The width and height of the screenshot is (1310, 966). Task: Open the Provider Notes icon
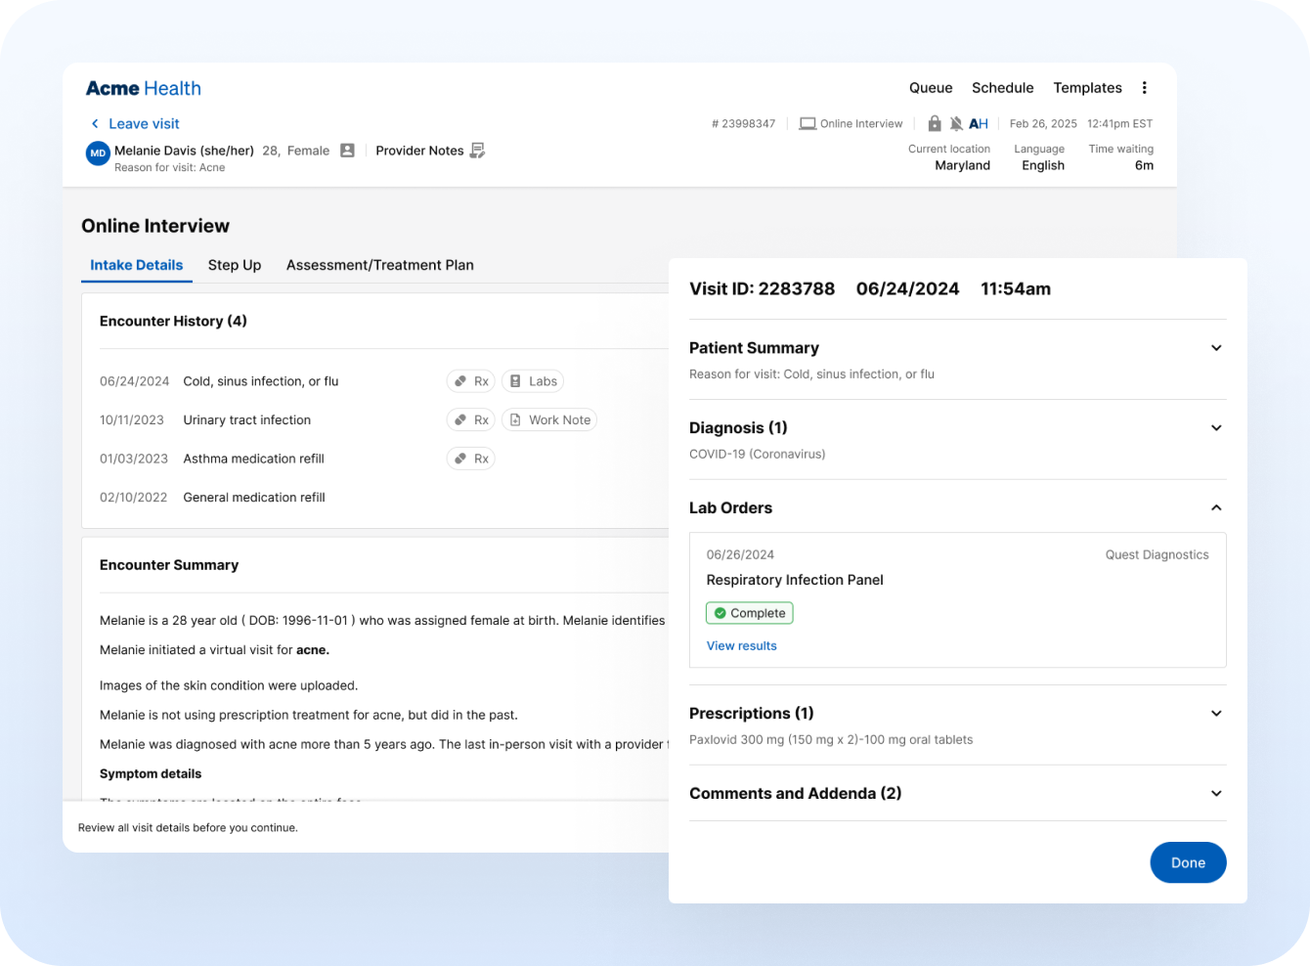pyautogui.click(x=477, y=151)
